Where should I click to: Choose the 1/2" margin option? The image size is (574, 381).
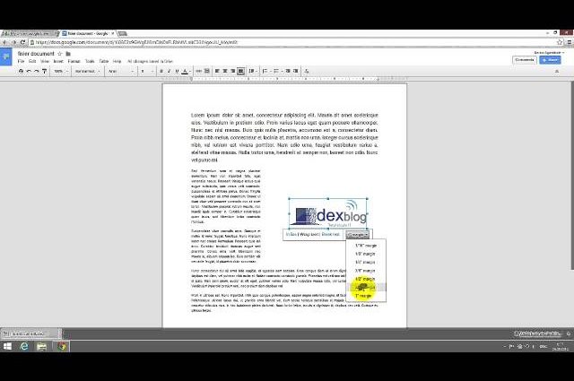[x=366, y=279]
